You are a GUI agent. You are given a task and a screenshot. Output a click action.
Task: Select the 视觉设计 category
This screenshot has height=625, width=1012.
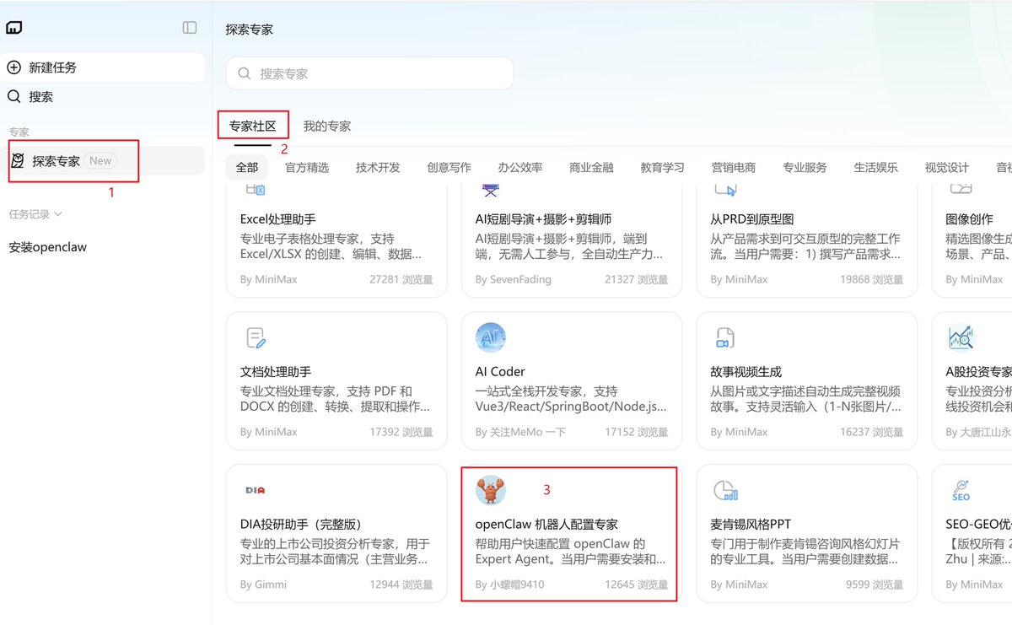click(x=947, y=167)
